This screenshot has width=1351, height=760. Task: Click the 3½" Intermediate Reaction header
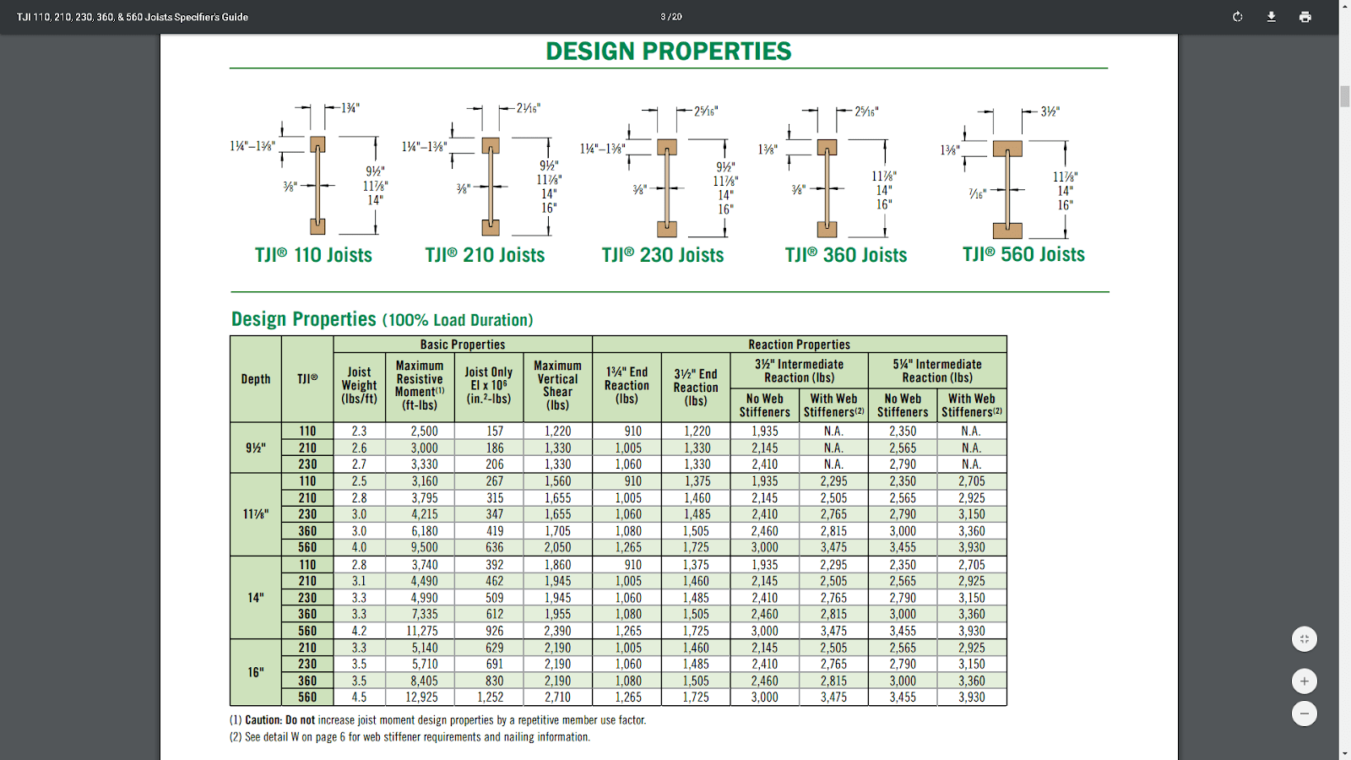pos(799,371)
